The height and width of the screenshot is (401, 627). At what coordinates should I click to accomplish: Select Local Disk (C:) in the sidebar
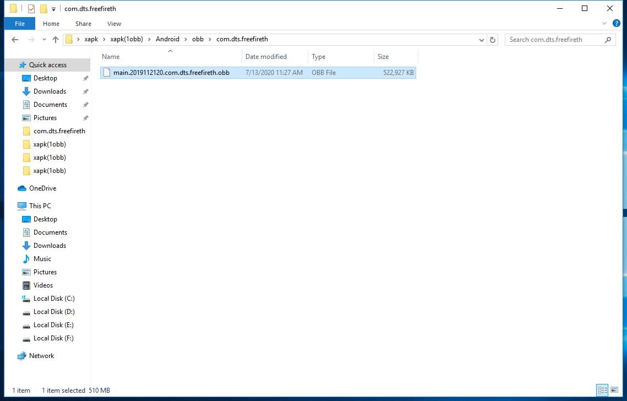(54, 298)
